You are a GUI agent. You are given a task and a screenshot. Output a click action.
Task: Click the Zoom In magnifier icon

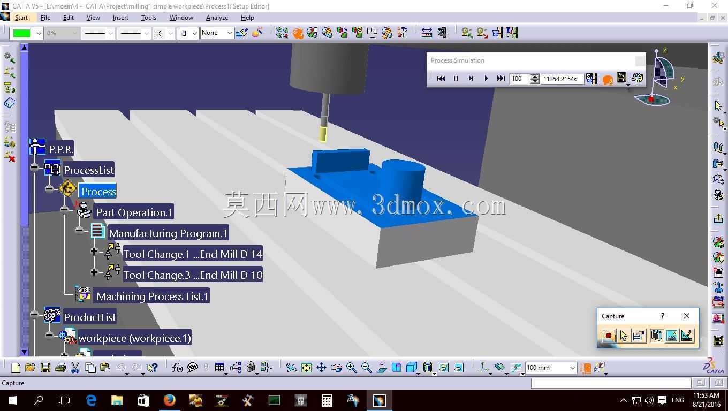(351, 368)
